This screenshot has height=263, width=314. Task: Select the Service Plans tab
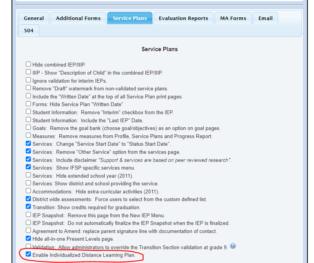pos(130,18)
